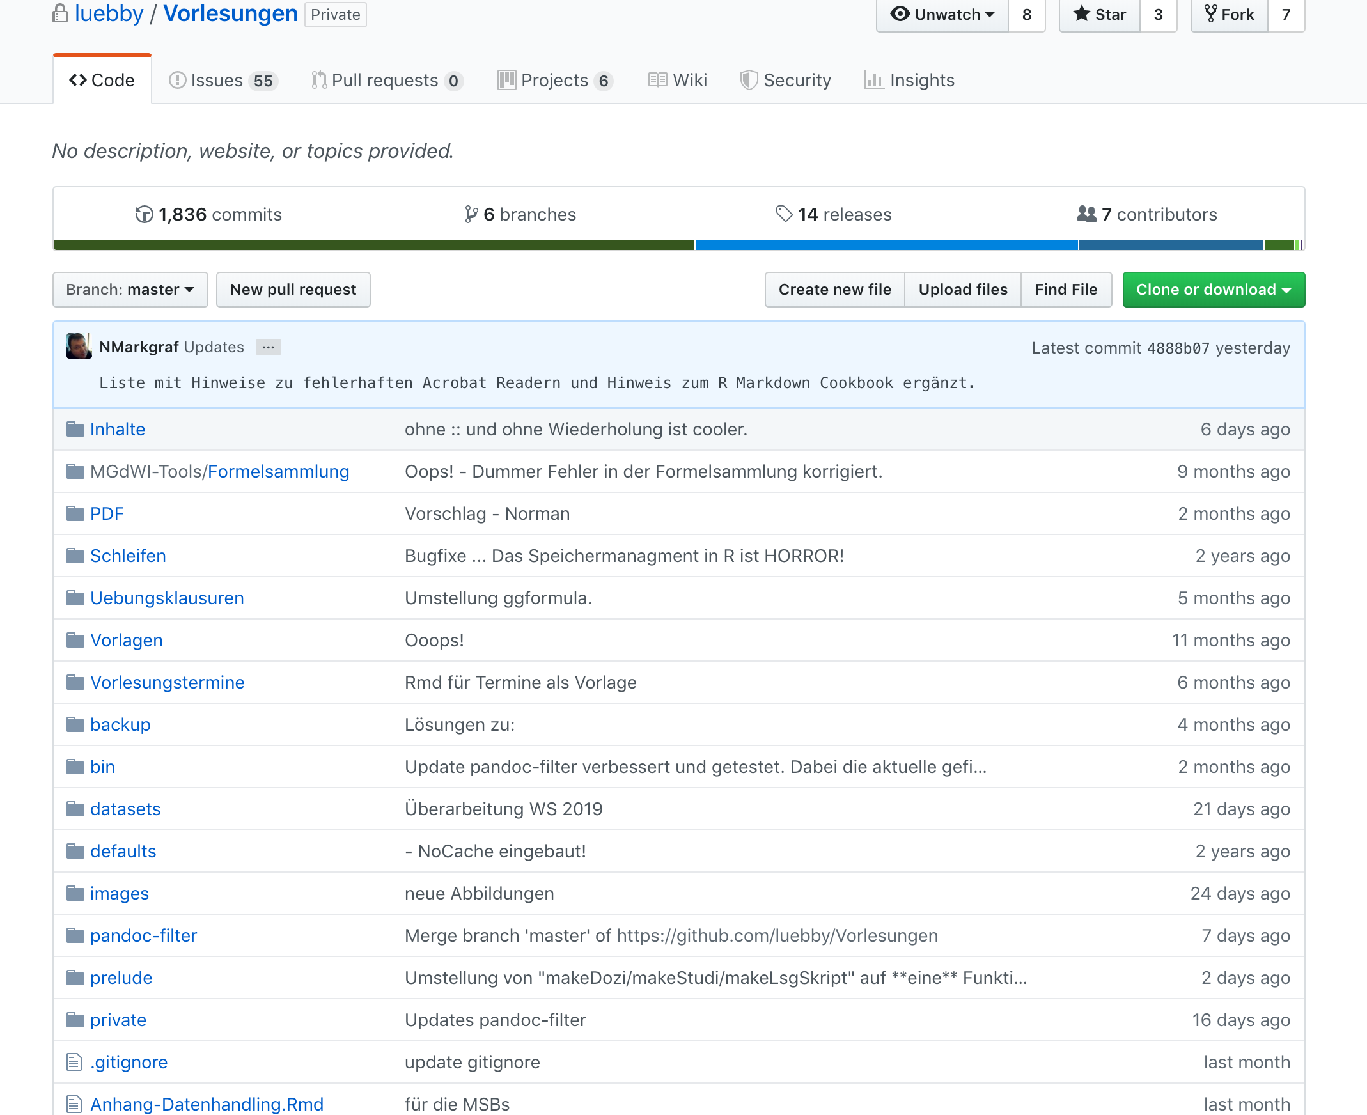Click the lock icon beside luebby
Image resolution: width=1367 pixels, height=1115 pixels.
pos(59,13)
